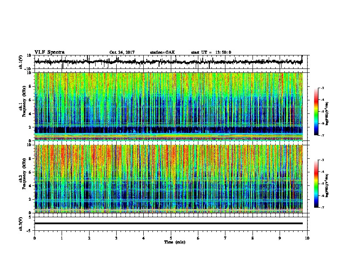Click the ch.1(V) waveform axis label
The image size is (346, 267).
tap(21, 62)
